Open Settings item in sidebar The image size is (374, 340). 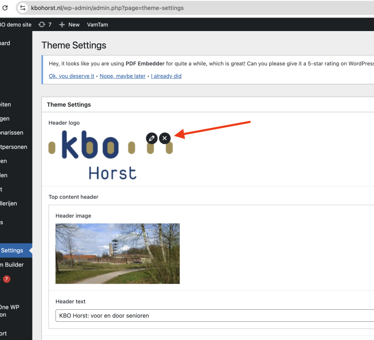[x=16, y=251]
